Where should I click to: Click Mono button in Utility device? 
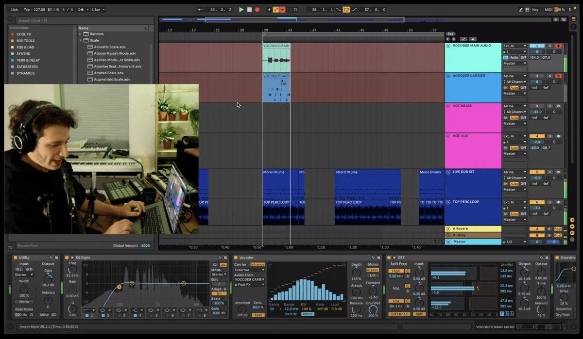tap(24, 302)
